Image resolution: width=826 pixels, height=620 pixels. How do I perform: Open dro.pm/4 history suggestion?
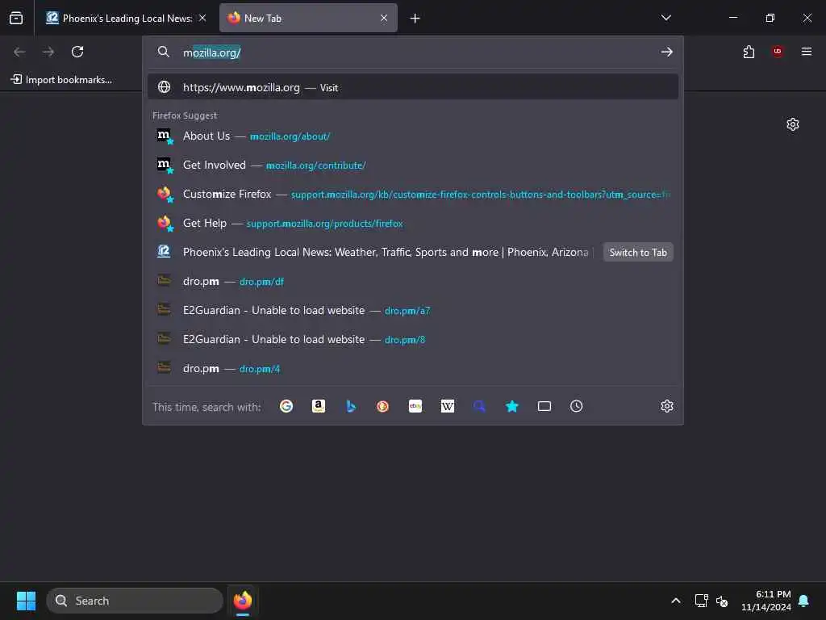[412, 368]
